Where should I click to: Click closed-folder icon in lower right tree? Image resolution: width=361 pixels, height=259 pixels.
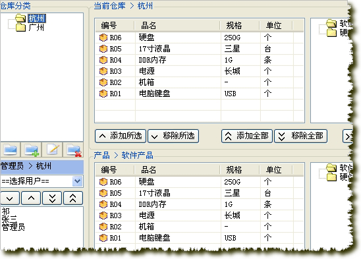332,177
